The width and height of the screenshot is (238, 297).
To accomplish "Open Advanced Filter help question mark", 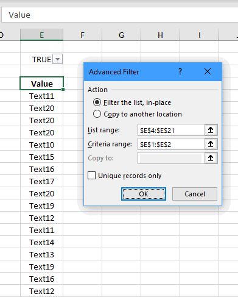I will [180, 71].
